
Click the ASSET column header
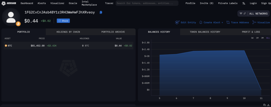[x=7, y=38]
